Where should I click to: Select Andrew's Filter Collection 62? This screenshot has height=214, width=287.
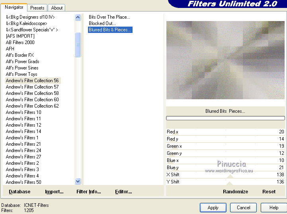pos(32,106)
